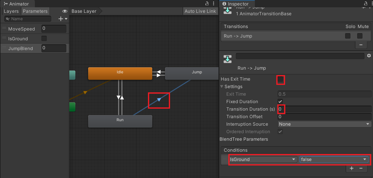Click the plus icon to add parameter
Image resolution: width=373 pixels, height=178 pixels.
[x=61, y=19]
